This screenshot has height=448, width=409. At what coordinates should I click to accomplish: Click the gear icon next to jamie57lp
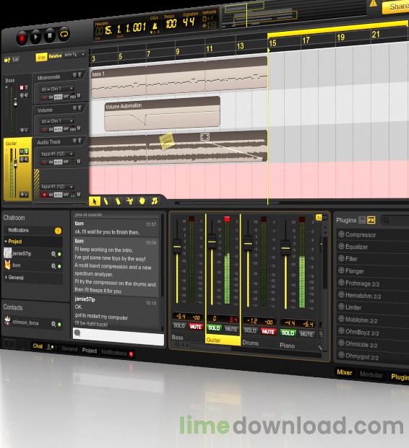click(x=53, y=254)
